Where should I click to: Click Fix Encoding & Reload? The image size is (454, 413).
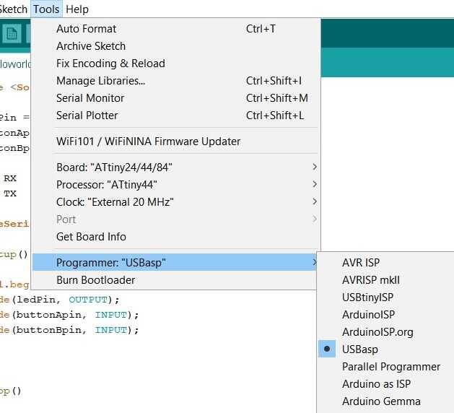[110, 64]
